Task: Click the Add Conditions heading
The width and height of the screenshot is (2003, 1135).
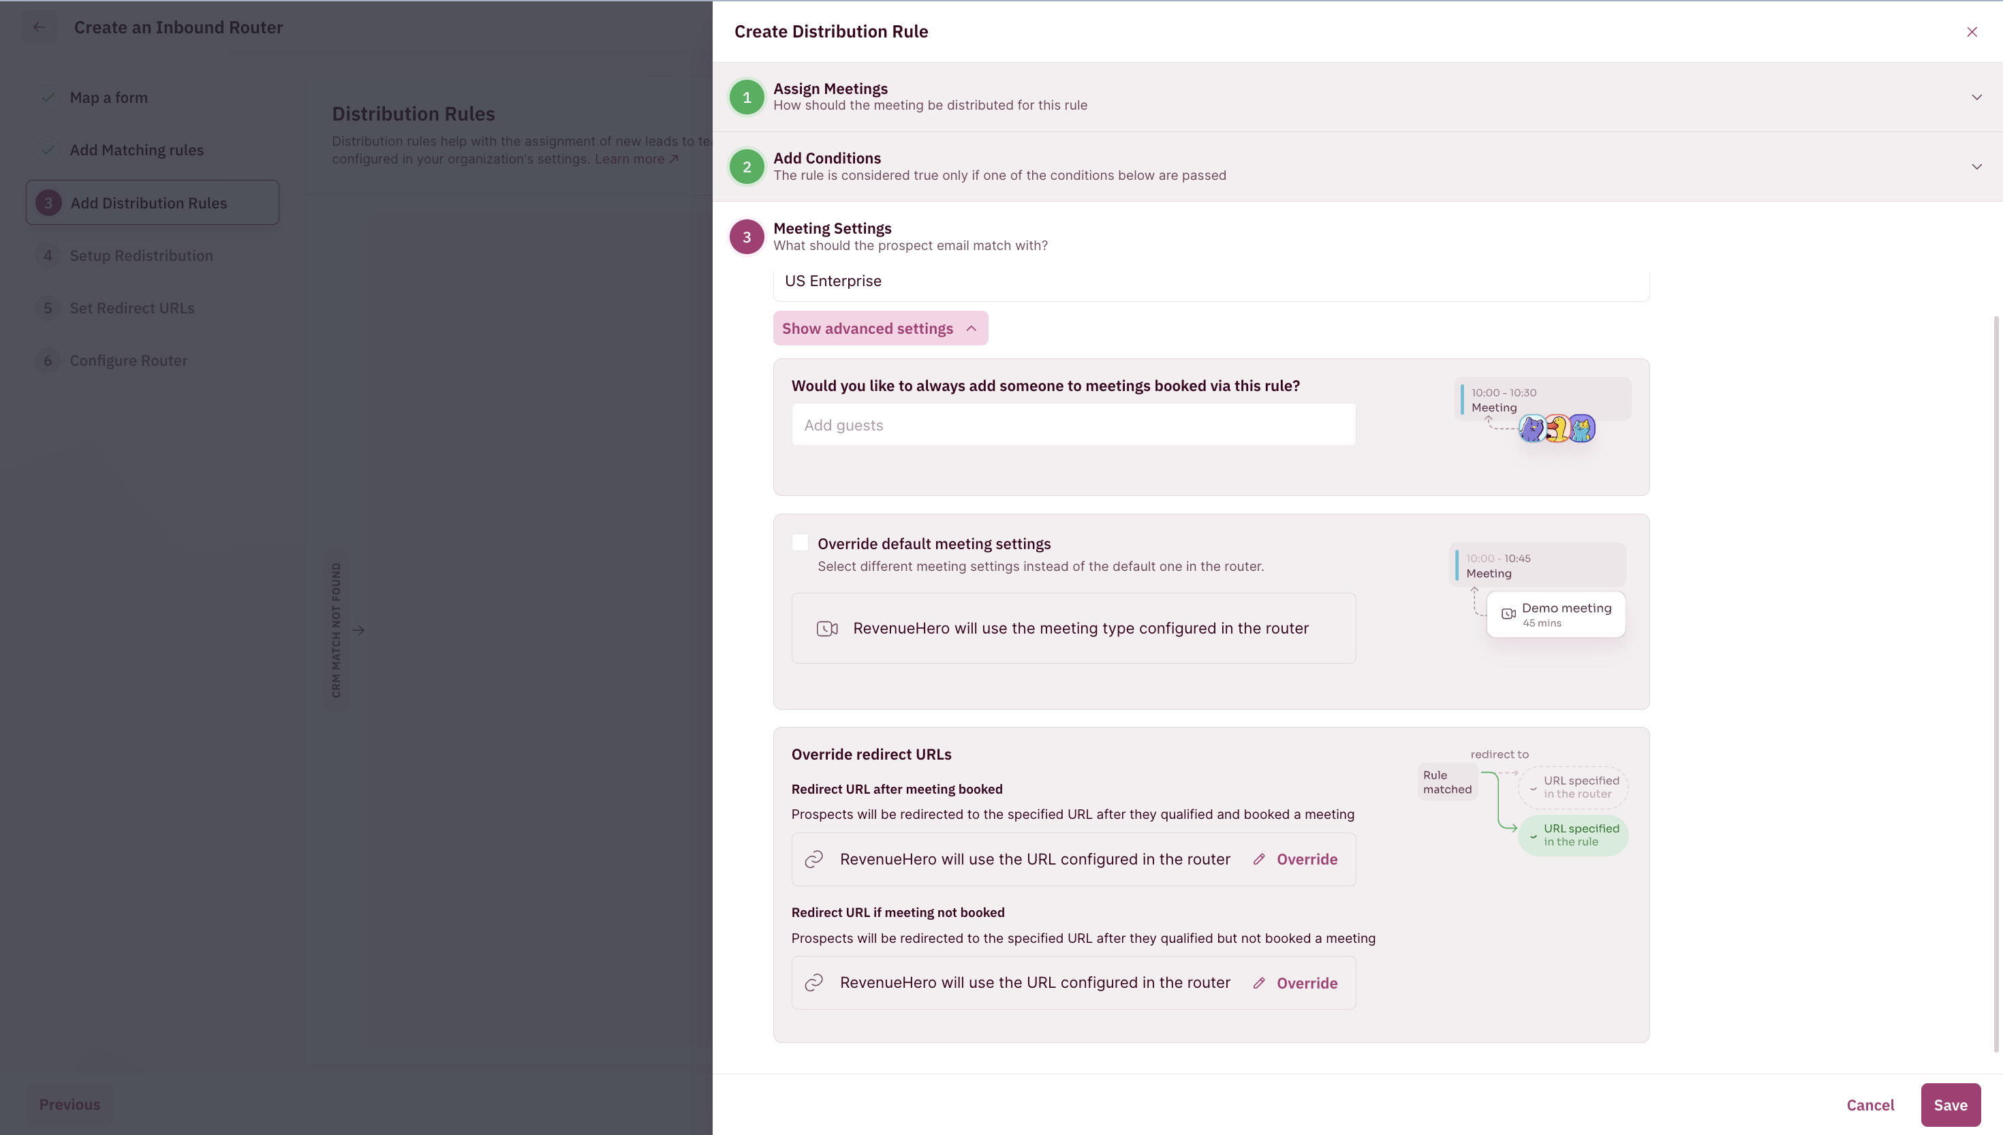Action: coord(827,158)
